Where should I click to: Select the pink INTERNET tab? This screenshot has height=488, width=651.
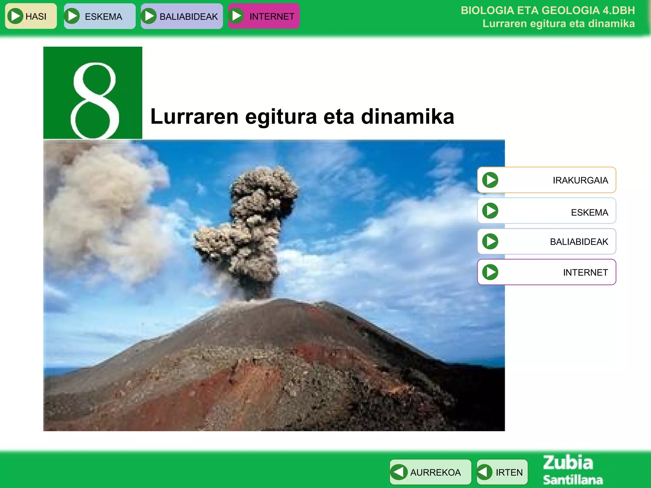(272, 16)
